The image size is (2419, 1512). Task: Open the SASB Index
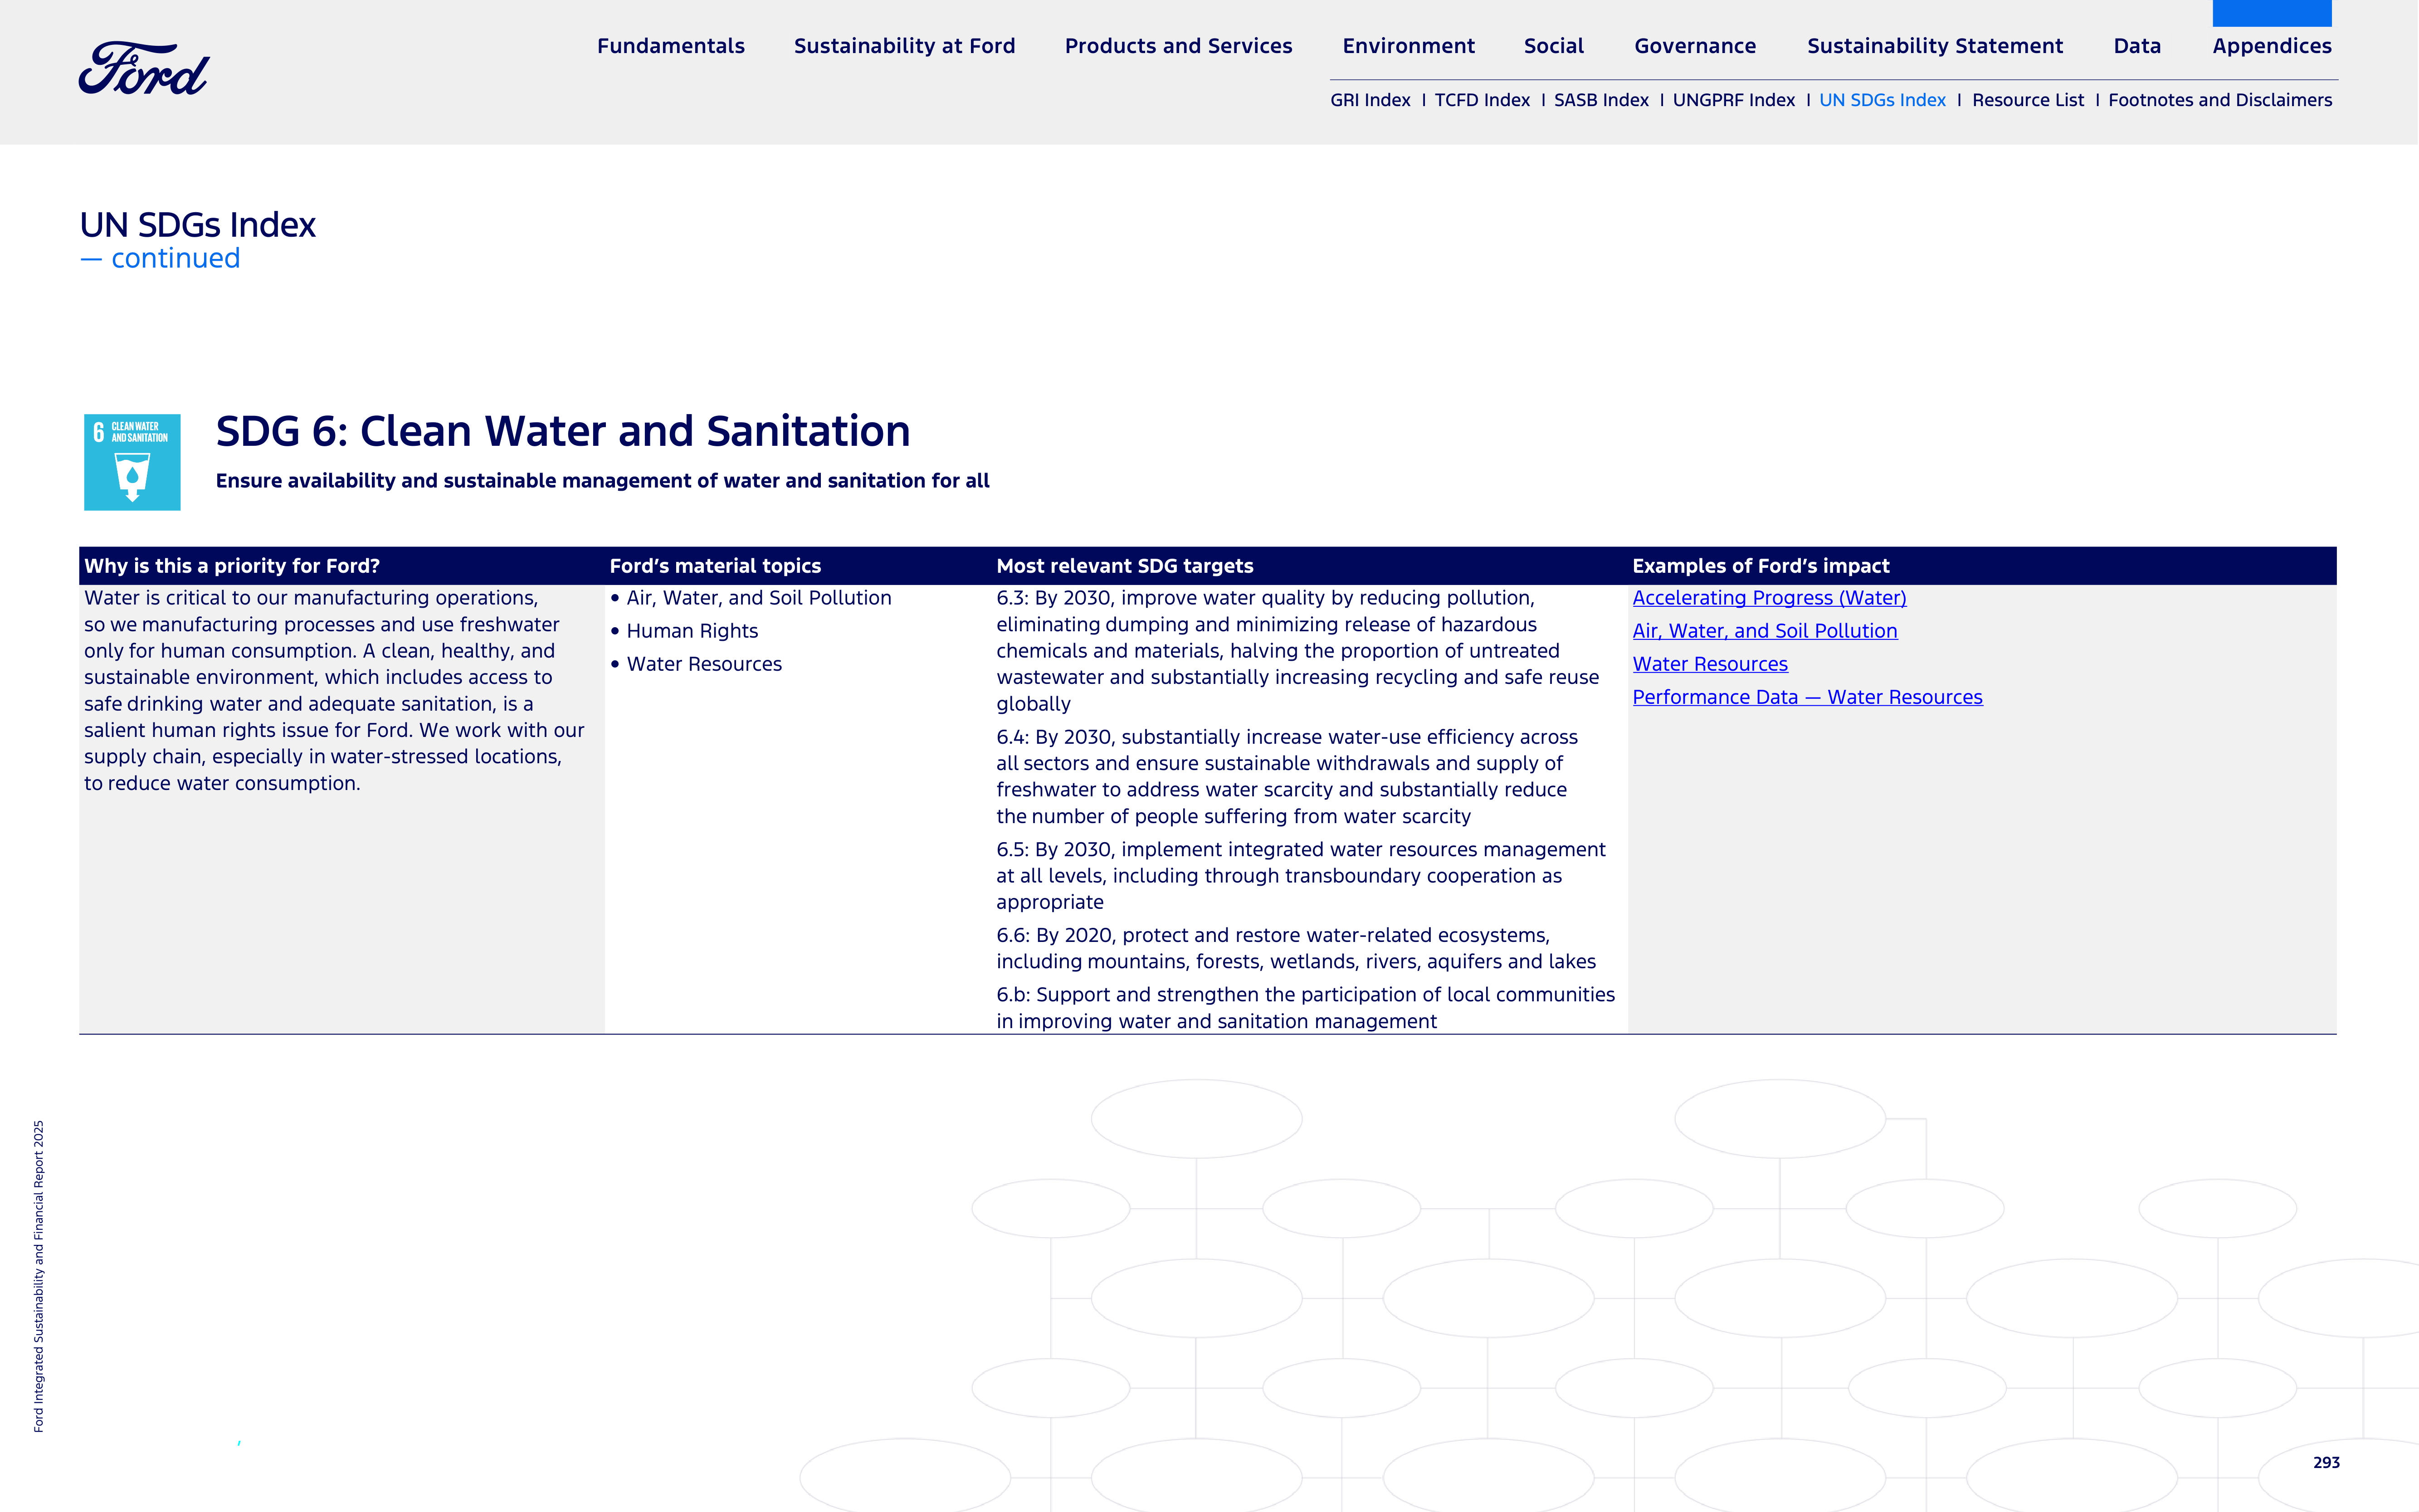coord(1601,100)
